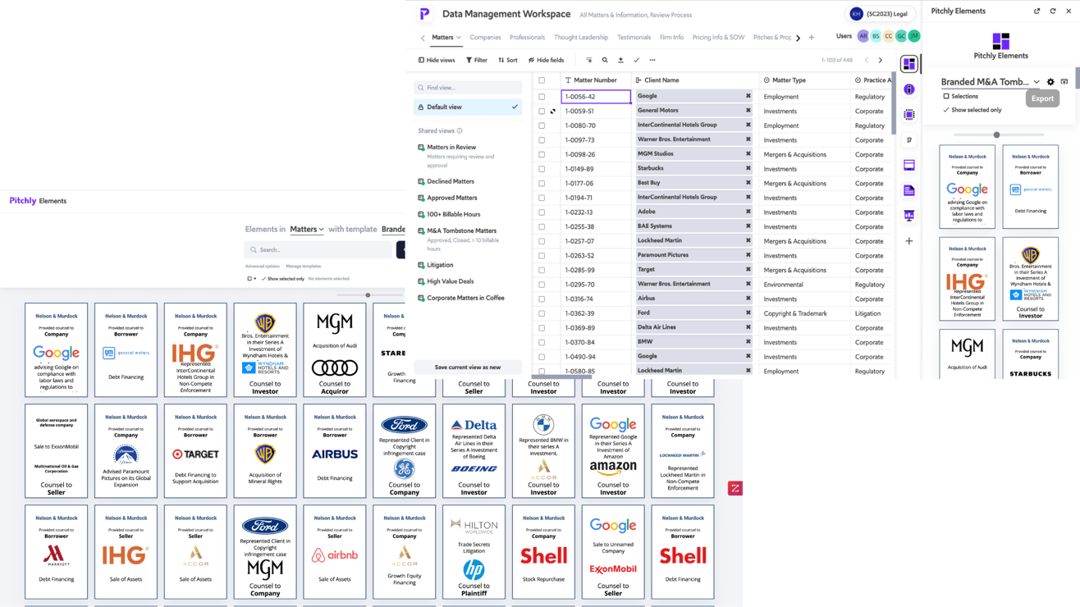Click the Pitchly logo in workspace header
This screenshot has height=607, width=1080.
pyautogui.click(x=424, y=14)
